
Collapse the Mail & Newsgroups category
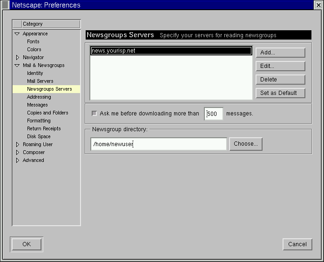pos(17,66)
